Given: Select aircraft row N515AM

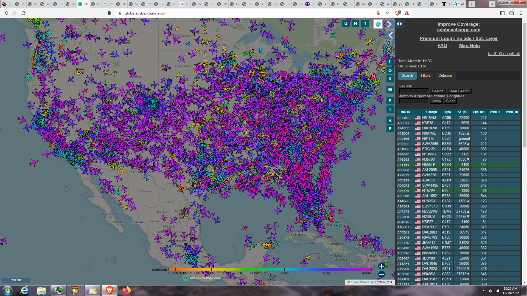Looking at the screenshot, I should pyautogui.click(x=459, y=118).
